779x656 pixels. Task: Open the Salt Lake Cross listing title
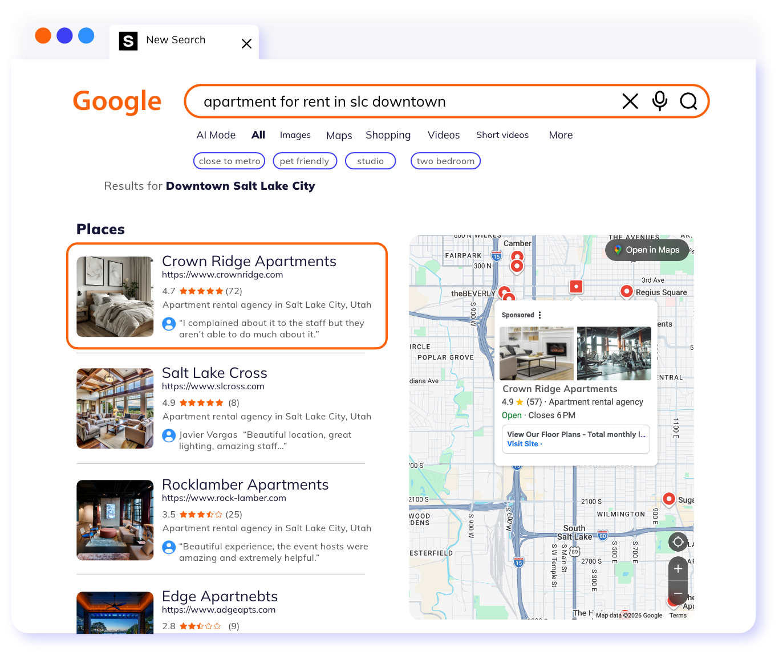point(214,373)
